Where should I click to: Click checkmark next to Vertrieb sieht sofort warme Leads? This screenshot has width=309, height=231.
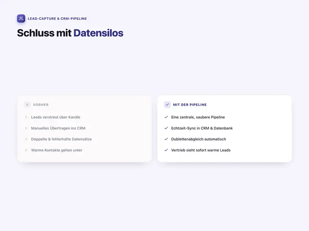pyautogui.click(x=166, y=150)
